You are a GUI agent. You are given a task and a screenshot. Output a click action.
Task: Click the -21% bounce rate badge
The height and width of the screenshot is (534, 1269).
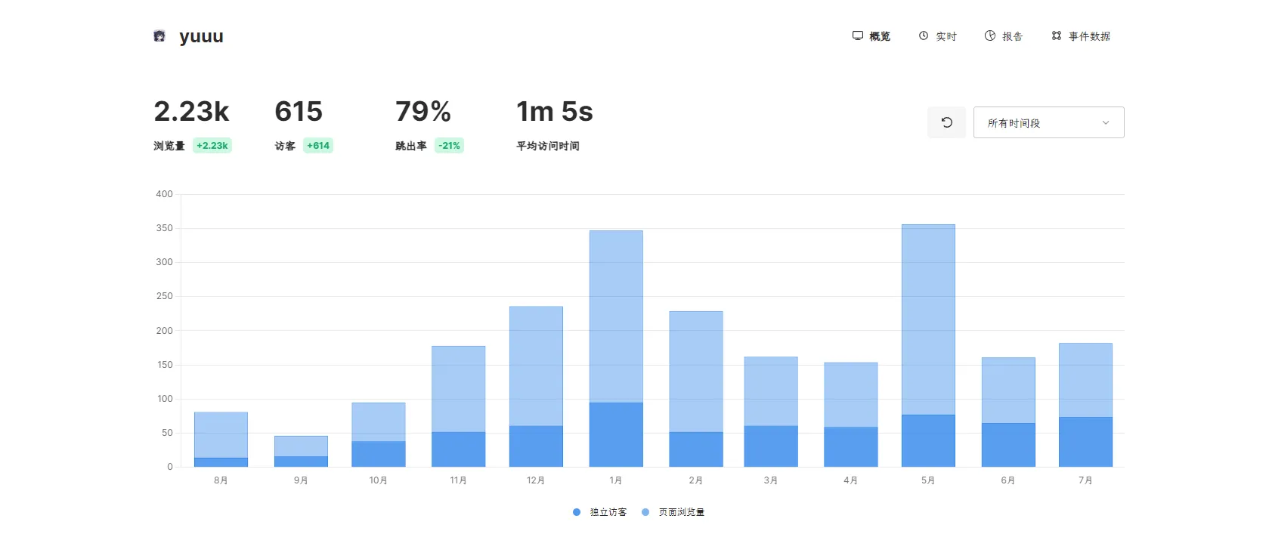(x=450, y=146)
